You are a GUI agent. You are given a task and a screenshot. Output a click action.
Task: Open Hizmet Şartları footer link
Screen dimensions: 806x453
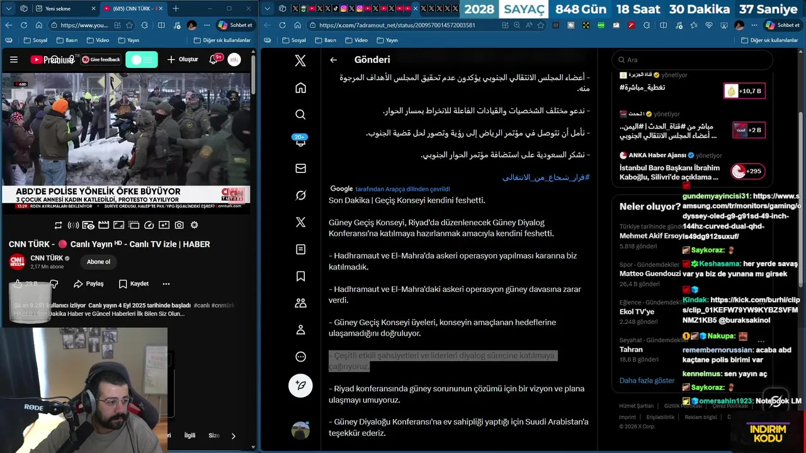point(637,406)
